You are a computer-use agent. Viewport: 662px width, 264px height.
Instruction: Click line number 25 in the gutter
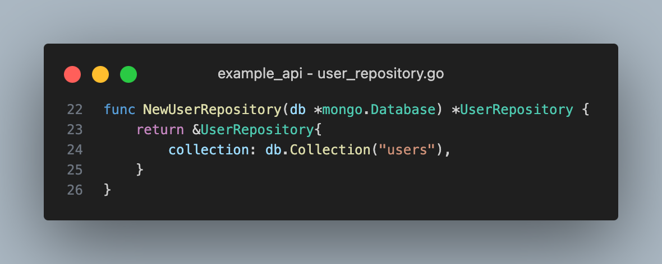pos(75,170)
